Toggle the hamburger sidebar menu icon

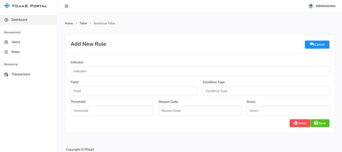tap(66, 6)
